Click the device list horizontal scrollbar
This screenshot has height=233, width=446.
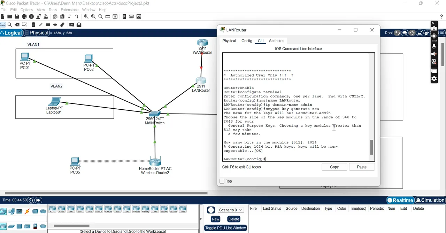(x=71, y=226)
